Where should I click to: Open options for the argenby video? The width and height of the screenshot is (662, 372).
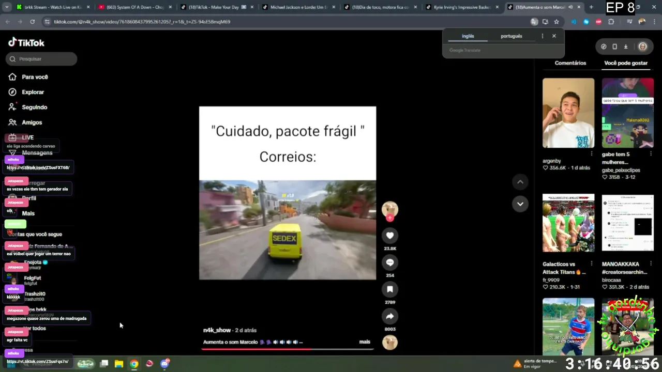[x=592, y=154]
